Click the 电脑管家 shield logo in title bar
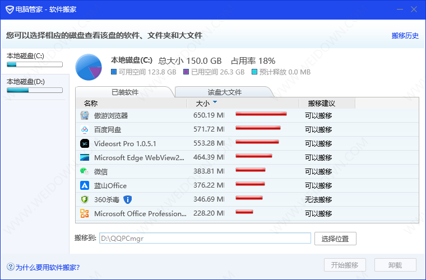This screenshot has width=426, height=280. [x=10, y=10]
